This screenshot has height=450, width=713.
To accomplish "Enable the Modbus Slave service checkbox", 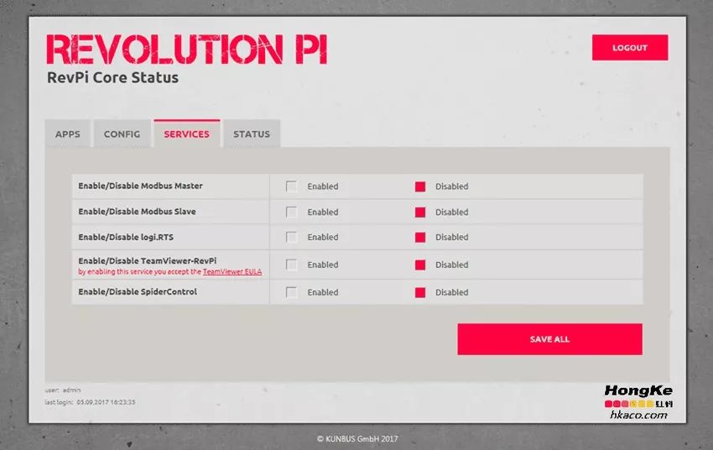I will click(291, 212).
